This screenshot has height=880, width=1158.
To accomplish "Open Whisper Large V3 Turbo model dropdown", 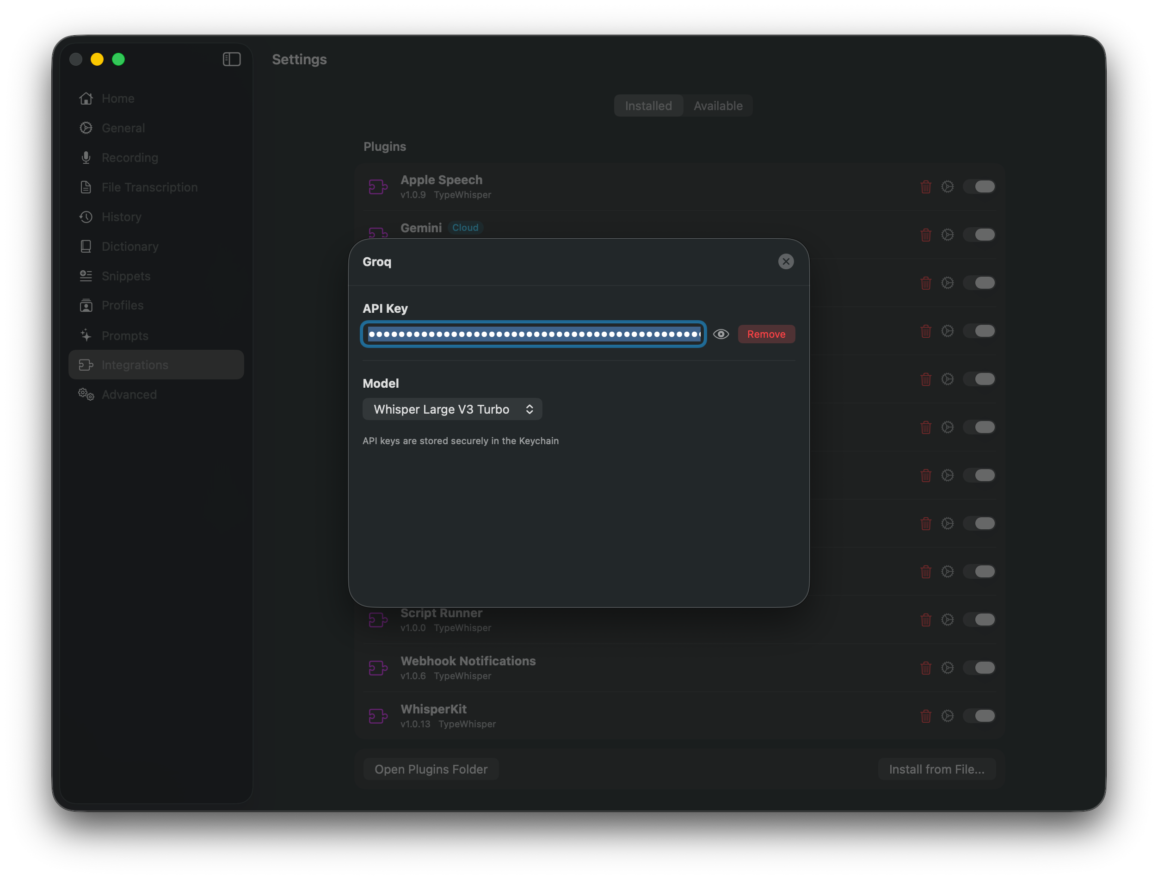I will [452, 409].
